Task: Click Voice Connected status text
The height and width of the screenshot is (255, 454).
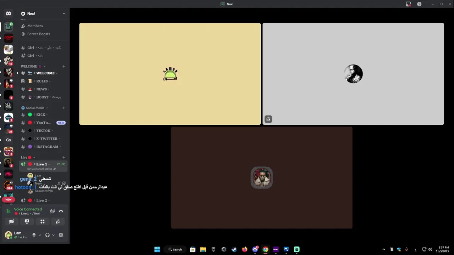Action: coord(28,209)
